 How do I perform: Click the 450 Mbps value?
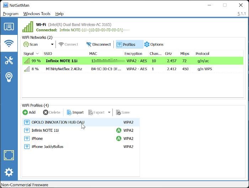(x=185, y=69)
